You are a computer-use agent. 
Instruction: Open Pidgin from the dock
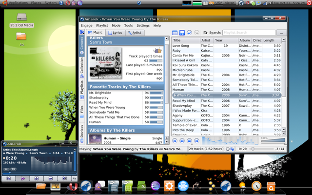(99, 186)
